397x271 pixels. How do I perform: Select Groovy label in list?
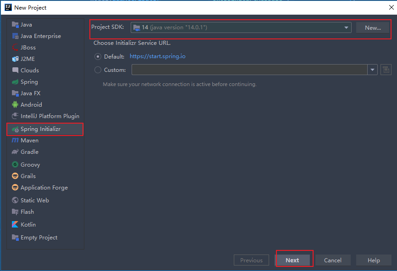pyautogui.click(x=30, y=165)
